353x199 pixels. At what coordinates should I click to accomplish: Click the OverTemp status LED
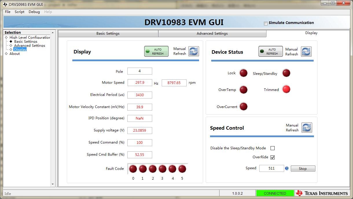tap(244, 90)
